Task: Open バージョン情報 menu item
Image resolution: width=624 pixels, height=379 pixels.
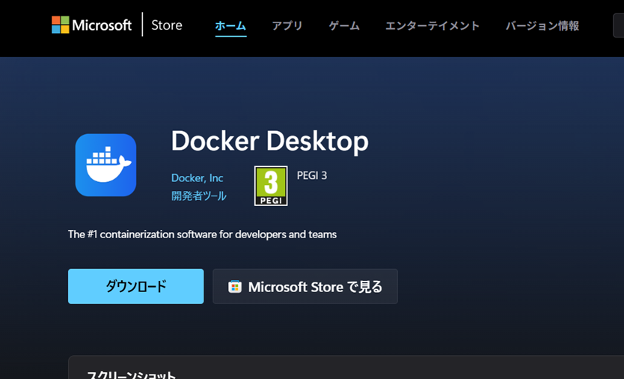Action: [x=542, y=26]
